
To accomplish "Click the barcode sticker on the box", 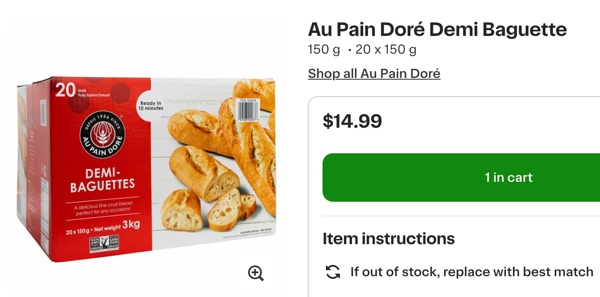I will point(246,110).
